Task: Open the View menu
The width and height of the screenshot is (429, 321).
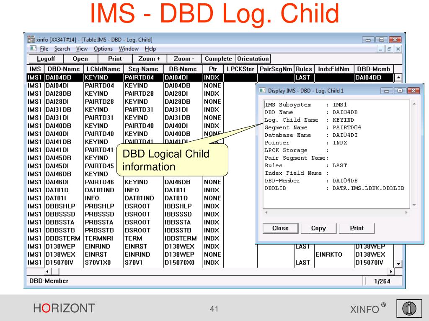Action: 82,49
